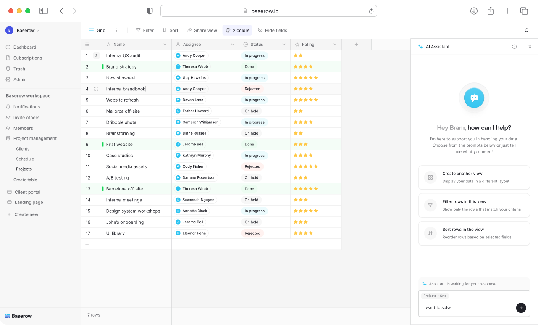Choose Create another view prompt

[474, 177]
